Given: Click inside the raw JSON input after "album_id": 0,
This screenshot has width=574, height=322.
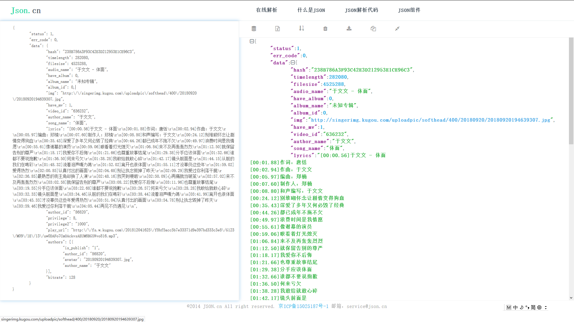Looking at the screenshot, I should point(76,87).
